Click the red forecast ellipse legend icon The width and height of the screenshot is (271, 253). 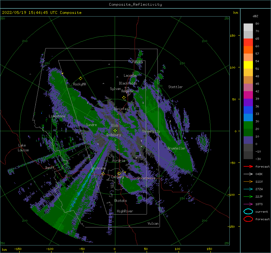click(x=248, y=219)
